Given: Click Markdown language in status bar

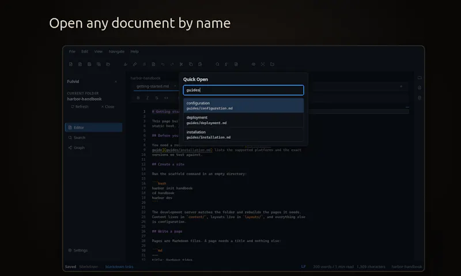Looking at the screenshot, I should tap(89, 267).
